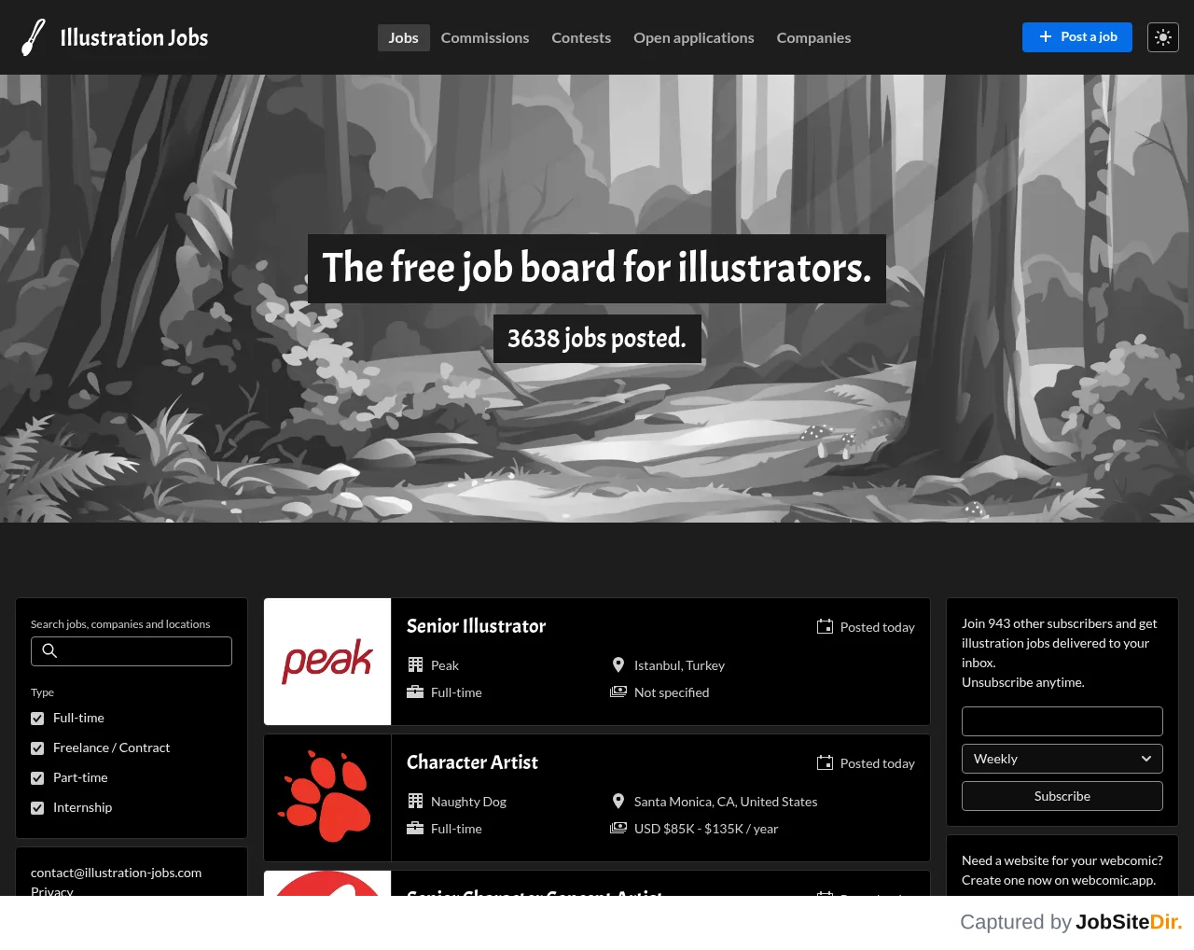Click the Subscribe button
Viewport: 1194px width, 950px height.
pos(1062,796)
